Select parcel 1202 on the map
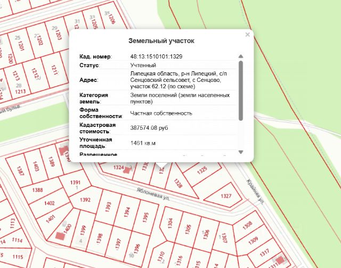 (x=39, y=40)
